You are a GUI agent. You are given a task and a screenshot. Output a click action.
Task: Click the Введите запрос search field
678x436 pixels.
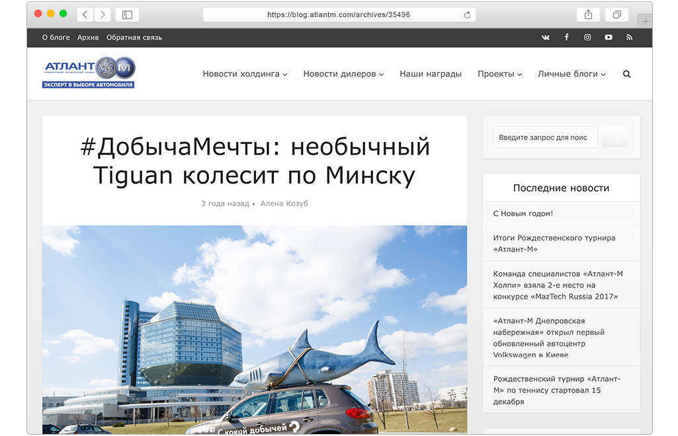pos(545,137)
